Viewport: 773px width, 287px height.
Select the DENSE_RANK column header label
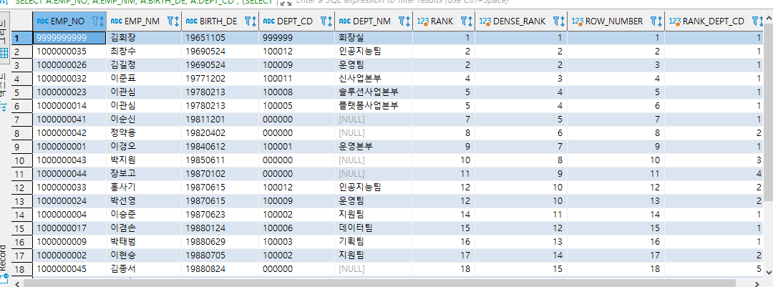tap(519, 21)
